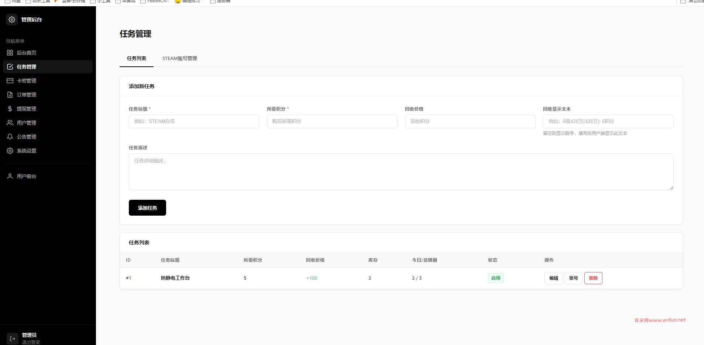Switch to the STEAM账号管理 tab
Image resolution: width=704 pixels, height=345 pixels.
(x=179, y=58)
